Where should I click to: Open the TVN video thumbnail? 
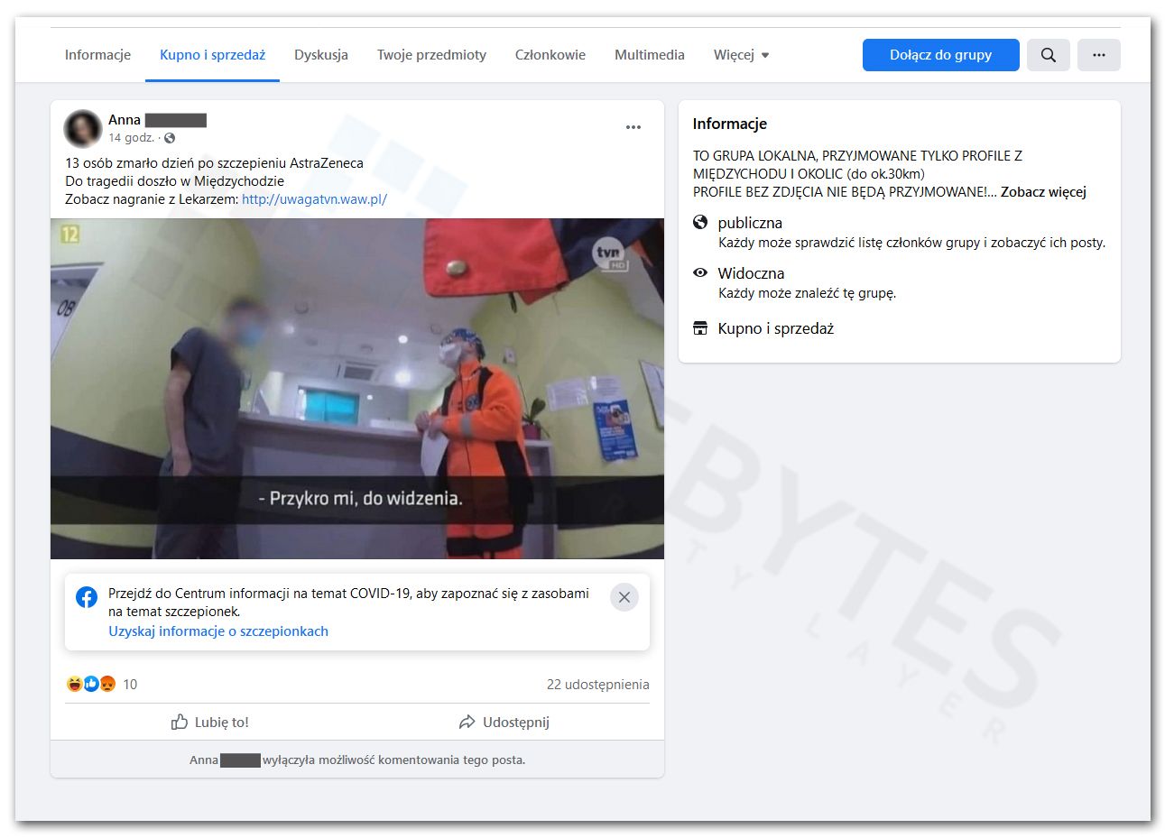[x=357, y=389]
